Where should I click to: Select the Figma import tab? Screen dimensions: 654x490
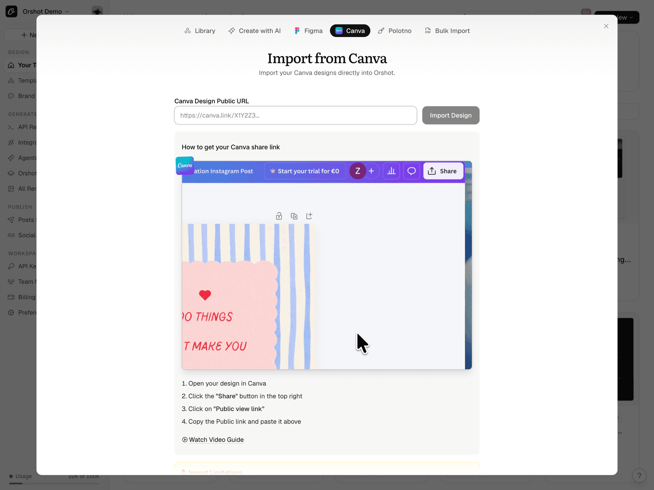click(x=308, y=31)
